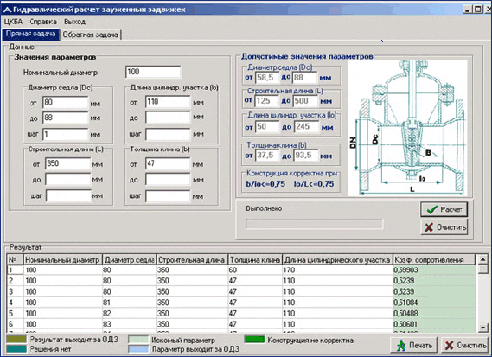This screenshot has height=357, width=492.
Task: Click the empty Толщина клина 'до' field
Action: pyautogui.click(x=167, y=180)
